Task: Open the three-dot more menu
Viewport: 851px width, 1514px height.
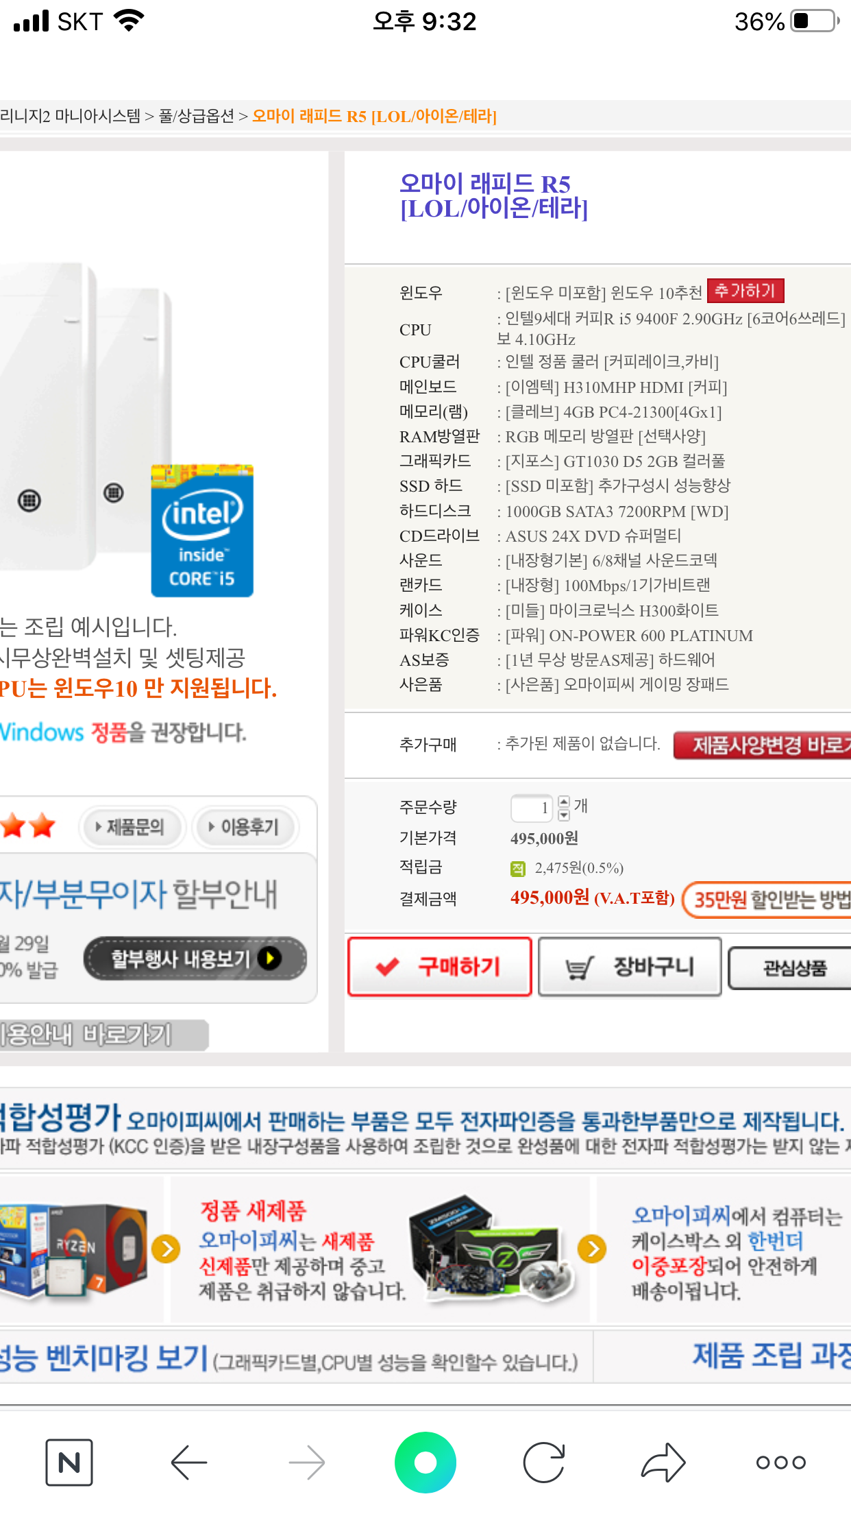Action: 781,1463
